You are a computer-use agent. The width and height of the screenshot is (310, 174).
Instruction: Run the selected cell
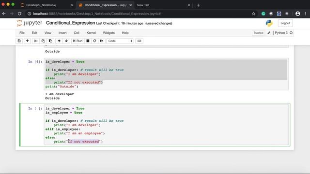[77, 41]
